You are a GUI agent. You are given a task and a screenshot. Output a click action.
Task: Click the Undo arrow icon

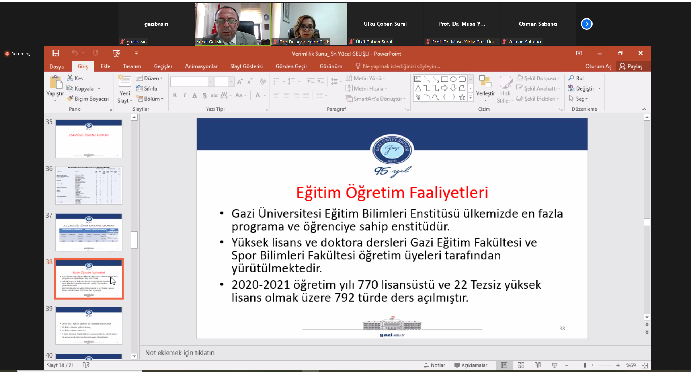tap(75, 53)
